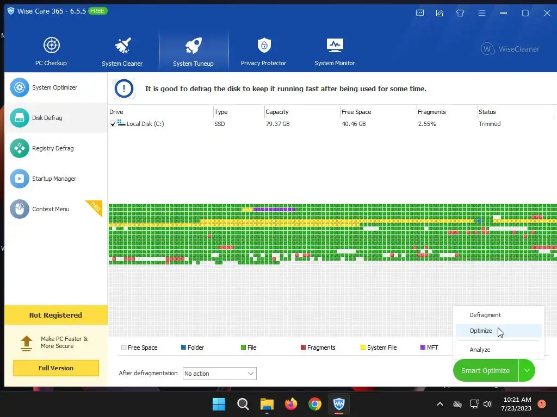Launch Firefox from taskbar
This screenshot has width=557, height=417.
291,404
